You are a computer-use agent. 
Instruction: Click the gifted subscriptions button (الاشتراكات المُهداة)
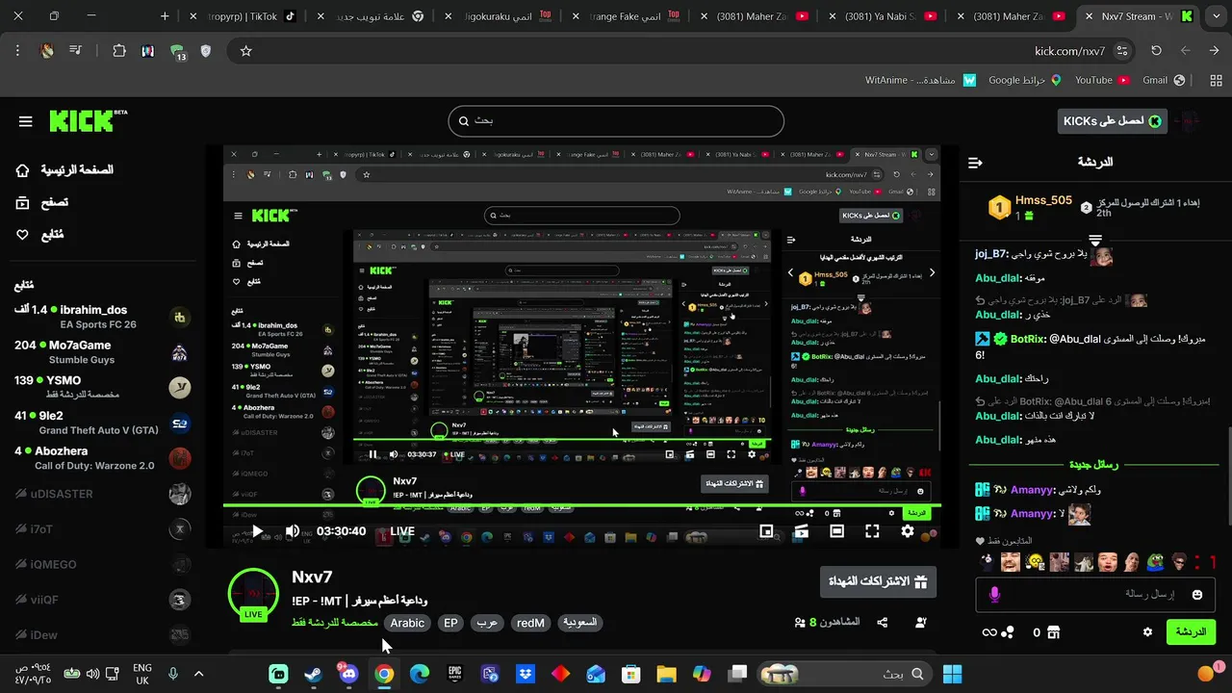tap(878, 582)
